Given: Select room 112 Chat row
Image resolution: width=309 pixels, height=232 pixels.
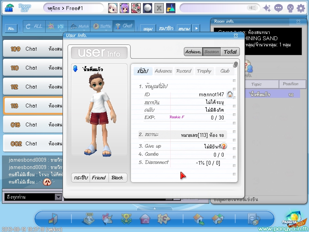Looking at the screenshot, I should coord(33,87).
